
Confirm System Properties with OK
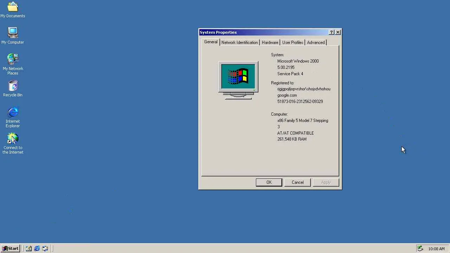coord(269,182)
